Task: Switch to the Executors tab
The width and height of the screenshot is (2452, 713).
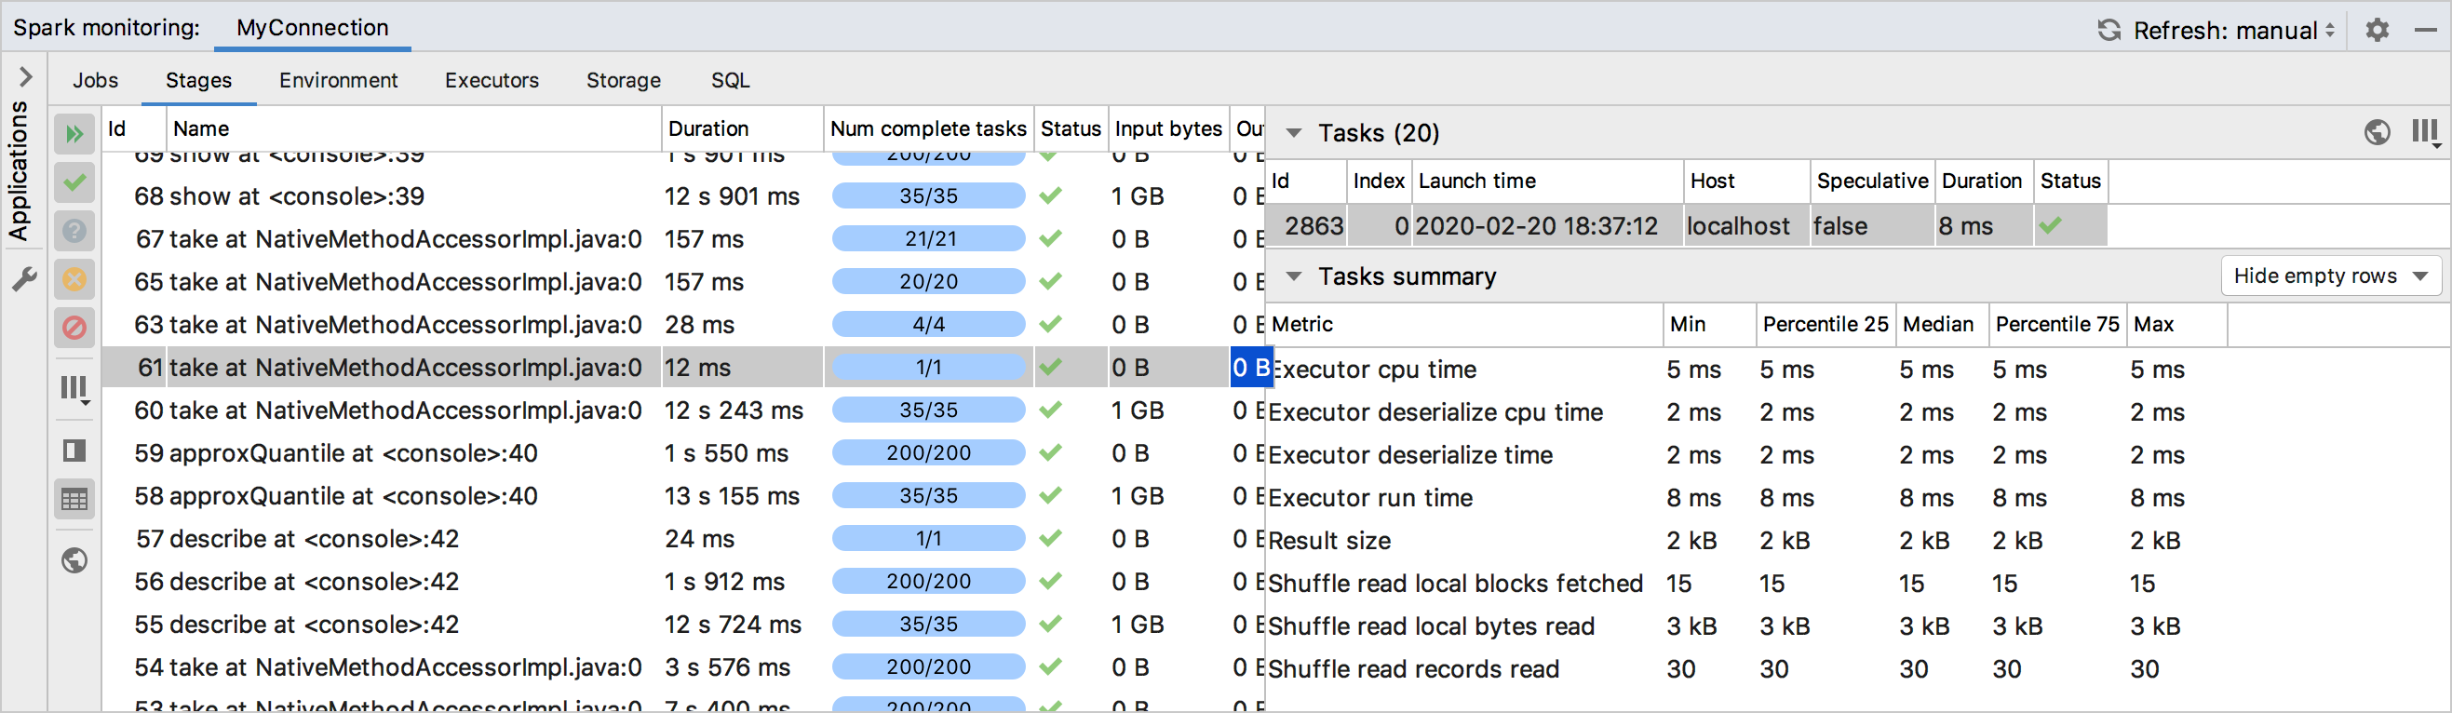Action: tap(492, 80)
